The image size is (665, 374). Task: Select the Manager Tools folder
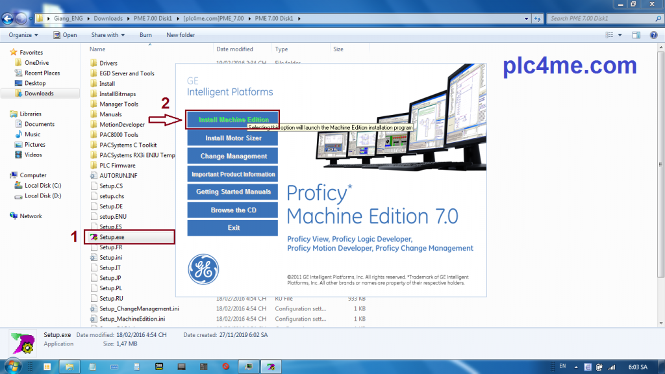click(119, 104)
